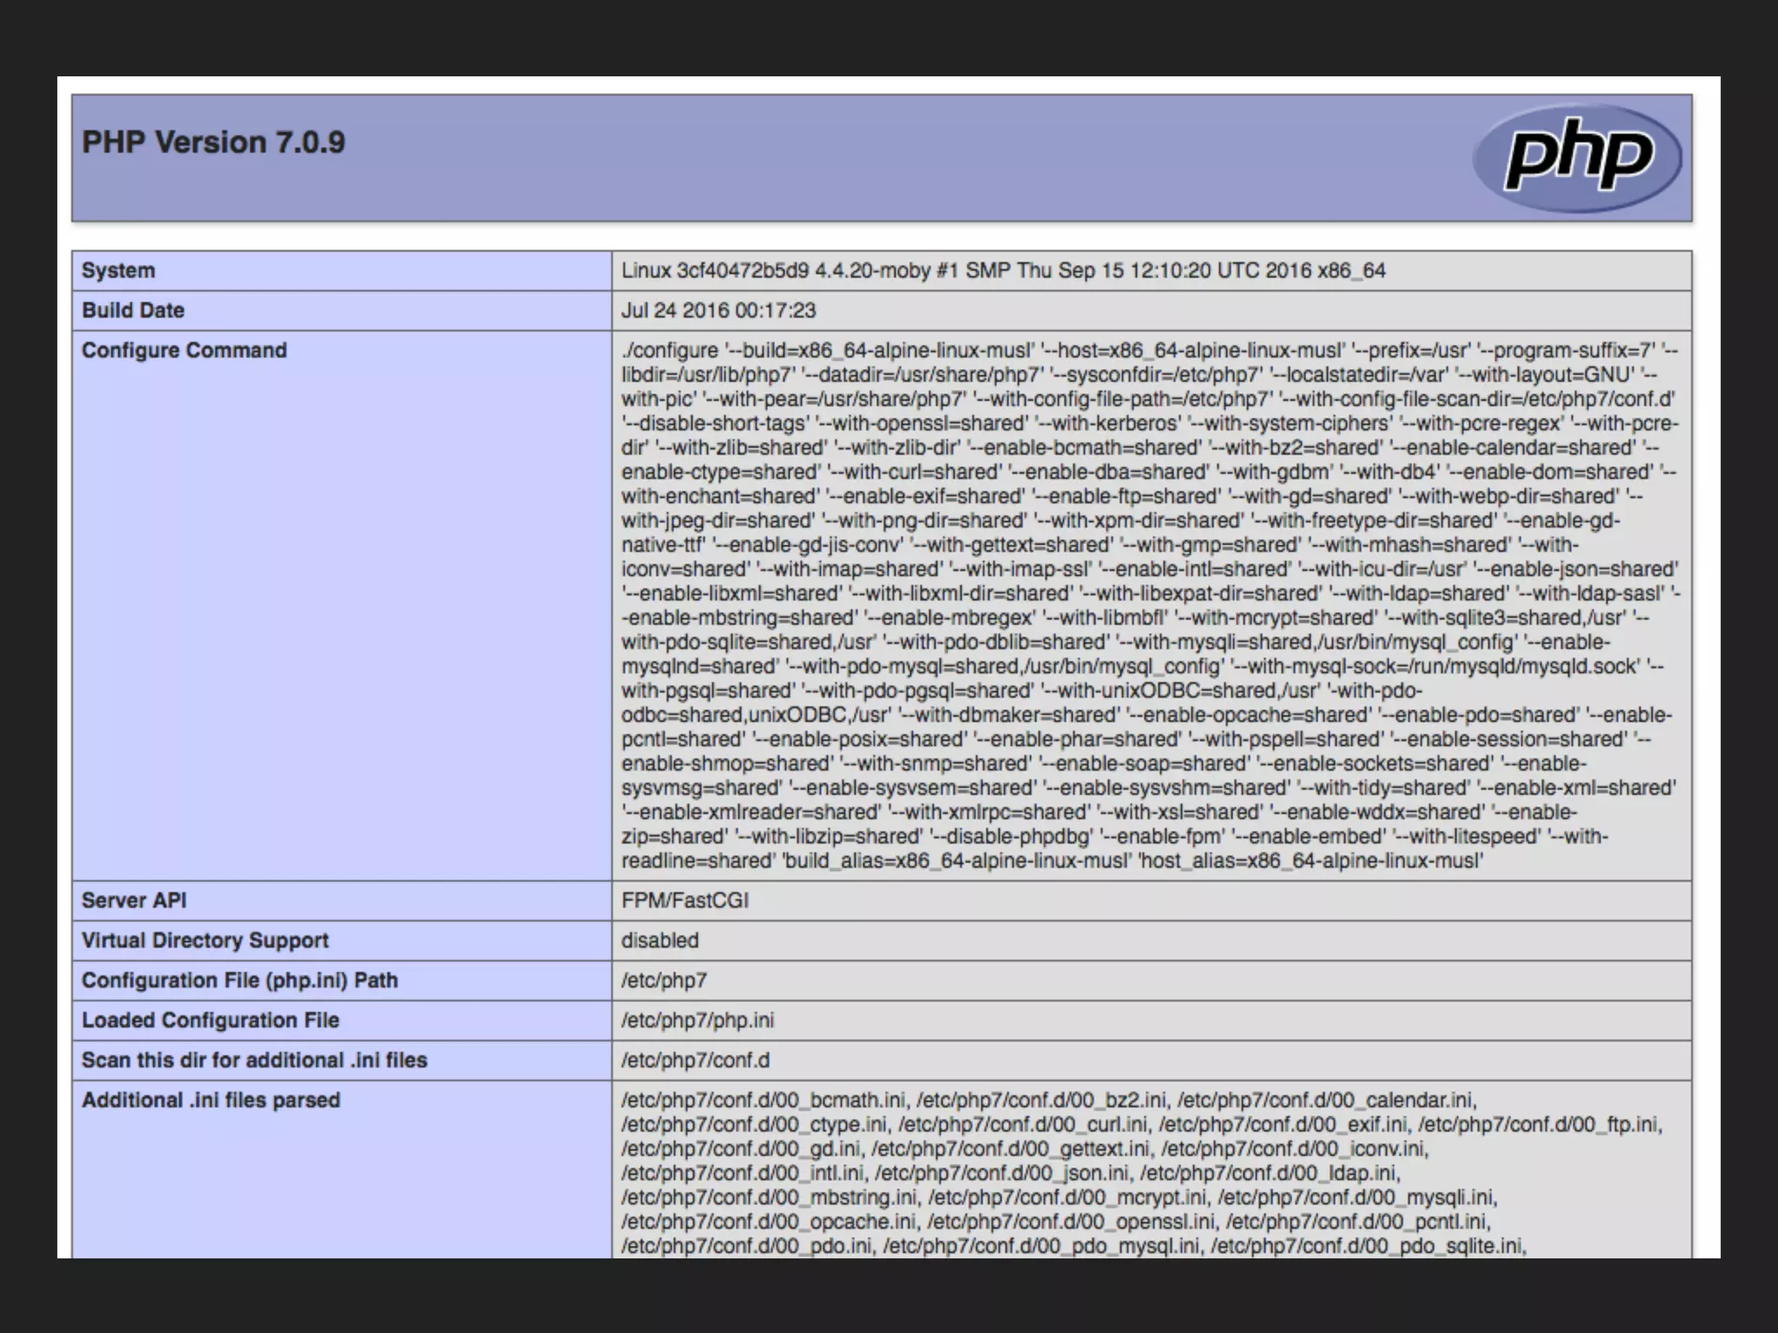Click the Loaded Configuration File label
The image size is (1778, 1333).
pos(210,1021)
